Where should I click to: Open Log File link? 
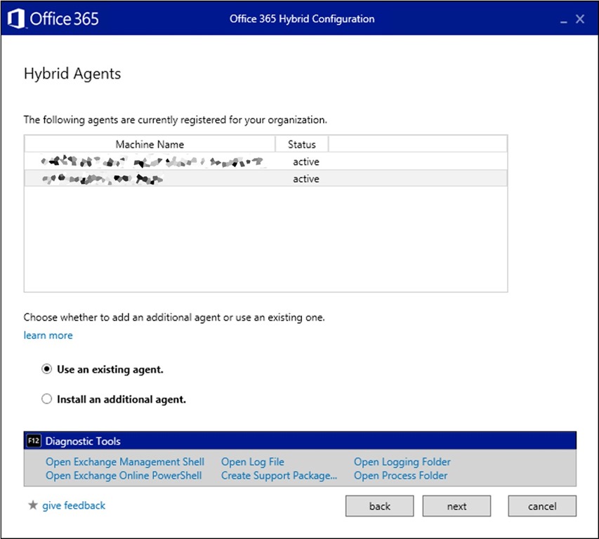253,462
